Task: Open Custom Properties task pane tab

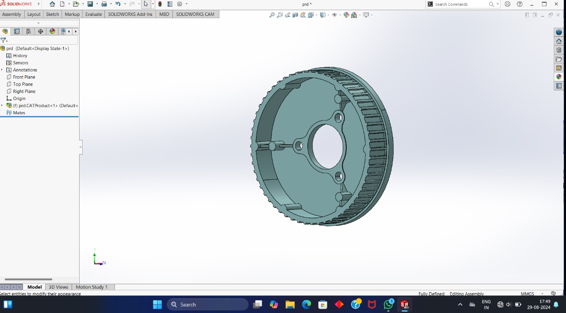Action: tap(559, 86)
